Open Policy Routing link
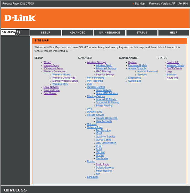This screenshot has height=193, width=190. pyautogui.click(x=104, y=171)
